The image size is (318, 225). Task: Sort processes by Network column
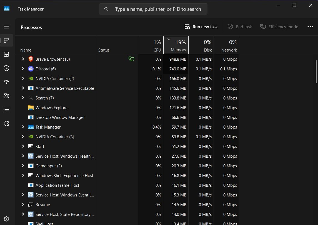tap(226, 45)
